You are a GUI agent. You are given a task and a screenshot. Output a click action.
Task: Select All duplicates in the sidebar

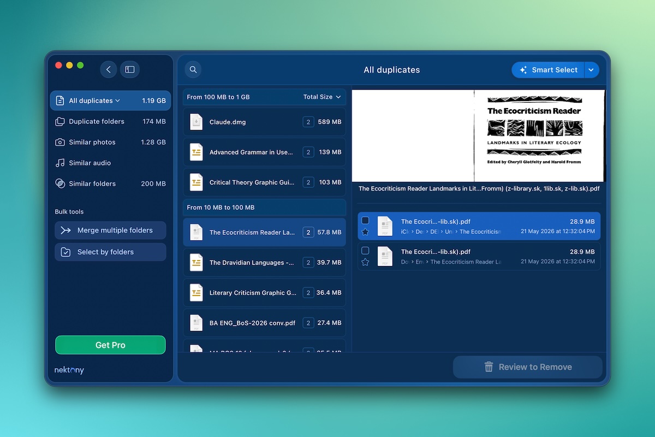(x=110, y=101)
